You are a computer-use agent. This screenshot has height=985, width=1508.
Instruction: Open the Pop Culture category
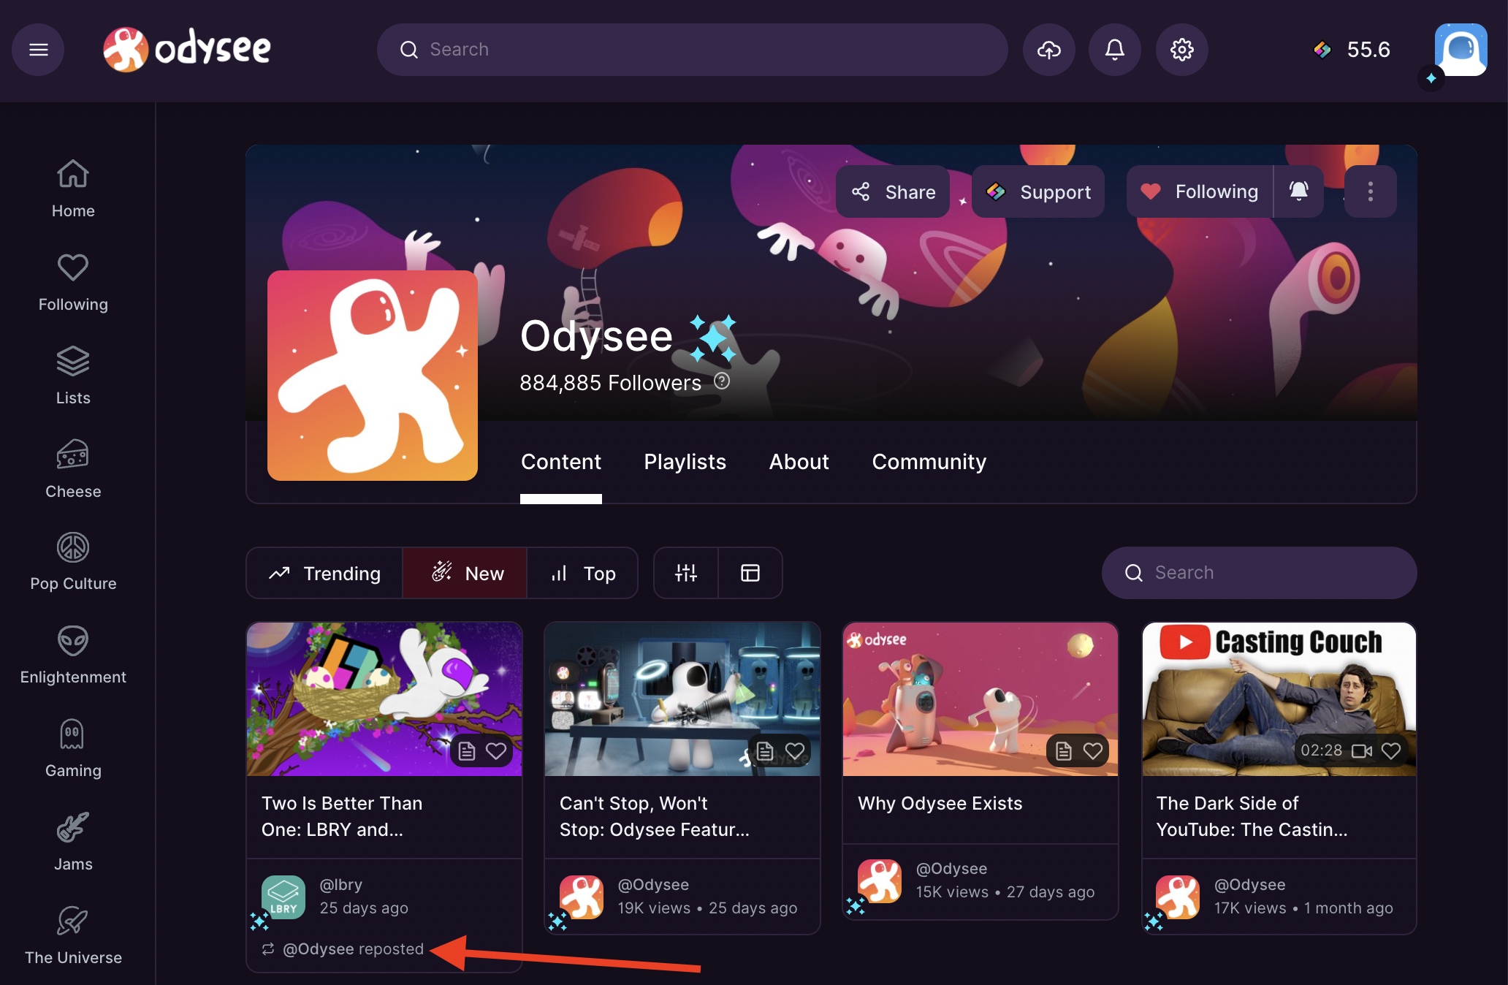tap(73, 561)
